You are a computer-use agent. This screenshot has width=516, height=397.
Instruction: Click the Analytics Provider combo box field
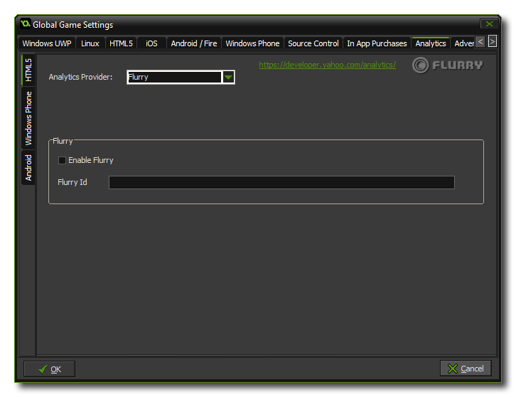(174, 77)
